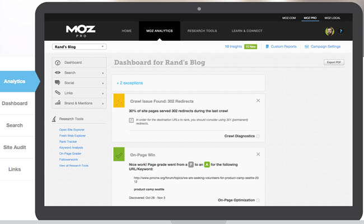Click the Social speech bubble icon

pos(58,83)
